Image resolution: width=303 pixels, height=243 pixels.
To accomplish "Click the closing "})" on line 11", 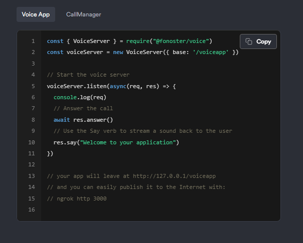I will [50, 154].
